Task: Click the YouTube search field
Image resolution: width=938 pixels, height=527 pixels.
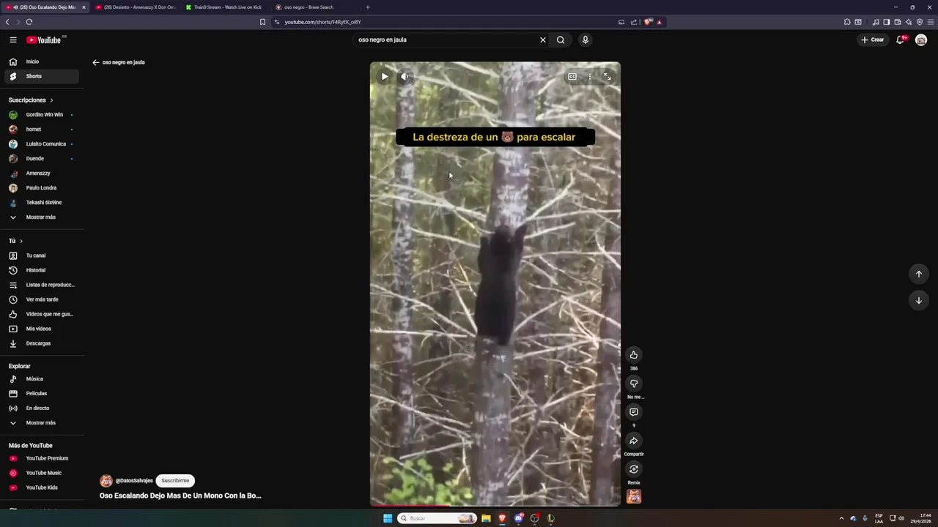Action: point(446,40)
